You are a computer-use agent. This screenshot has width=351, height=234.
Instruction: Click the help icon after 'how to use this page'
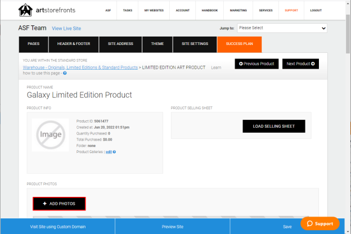(x=65, y=73)
